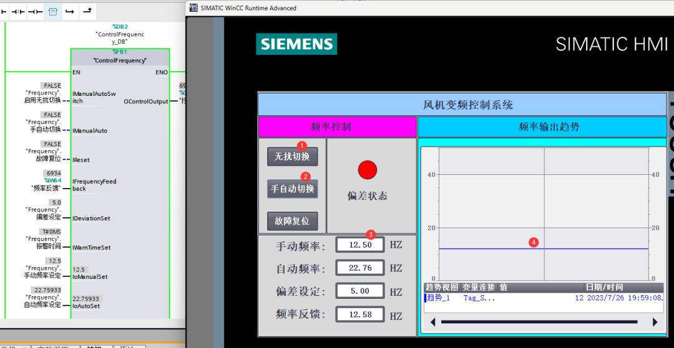The height and width of the screenshot is (348, 674).
Task: Select the 手动频率 input field
Action: (x=360, y=245)
